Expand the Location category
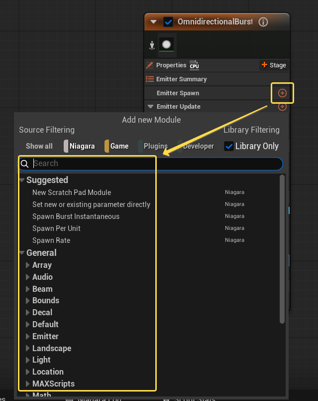The height and width of the screenshot is (401, 318). click(27, 372)
